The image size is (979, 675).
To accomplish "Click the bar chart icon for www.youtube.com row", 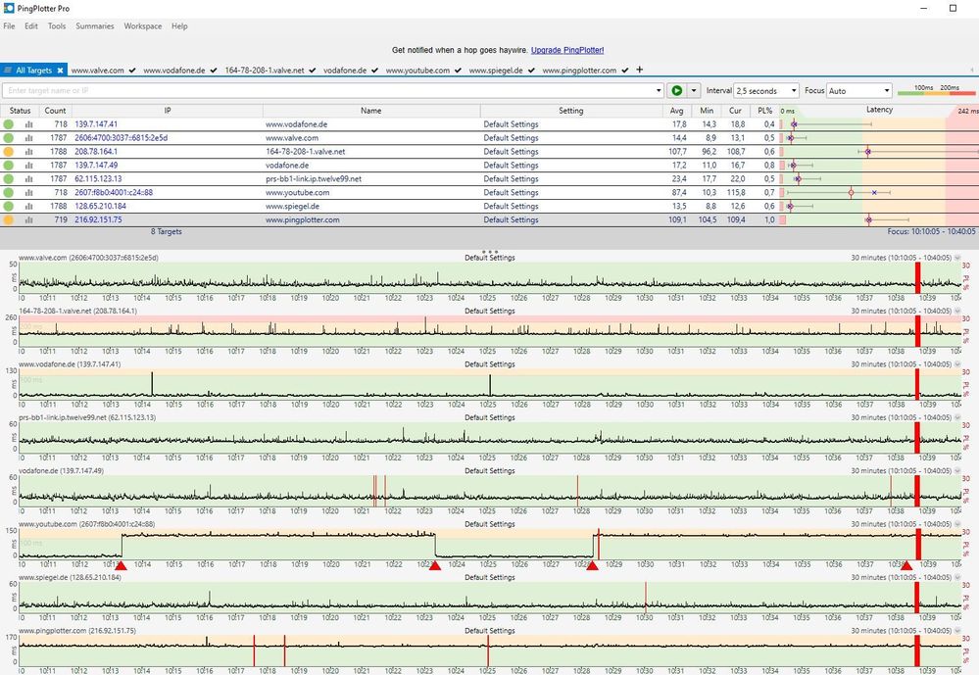I will click(x=28, y=193).
